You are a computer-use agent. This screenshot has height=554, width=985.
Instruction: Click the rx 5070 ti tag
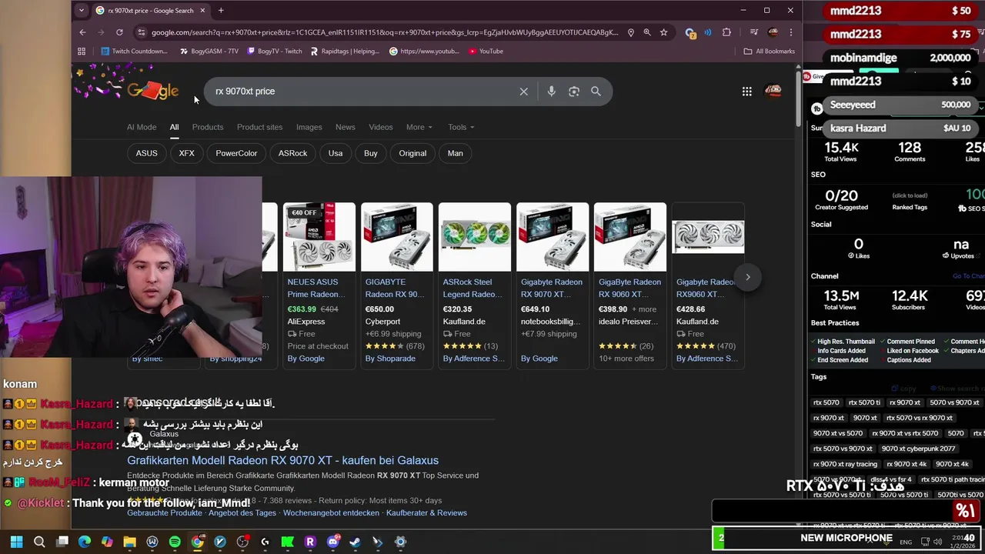(864, 402)
